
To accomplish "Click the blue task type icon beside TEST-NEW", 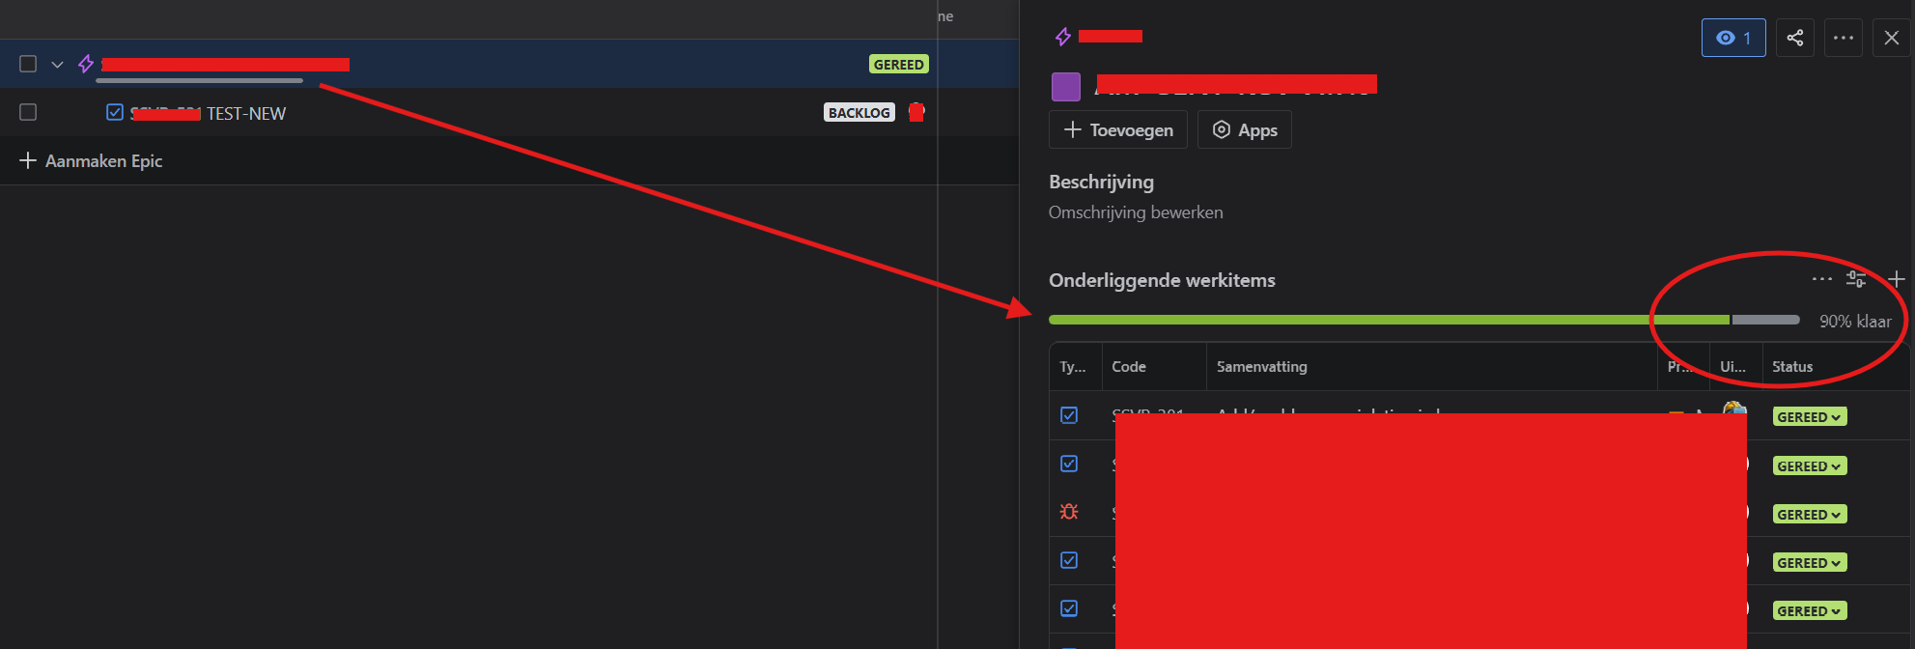I will click(x=114, y=112).
